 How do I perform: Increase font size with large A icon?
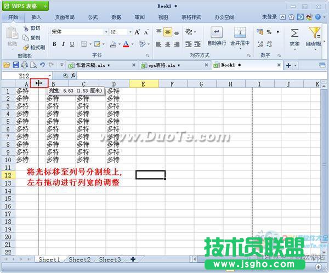click(x=137, y=32)
